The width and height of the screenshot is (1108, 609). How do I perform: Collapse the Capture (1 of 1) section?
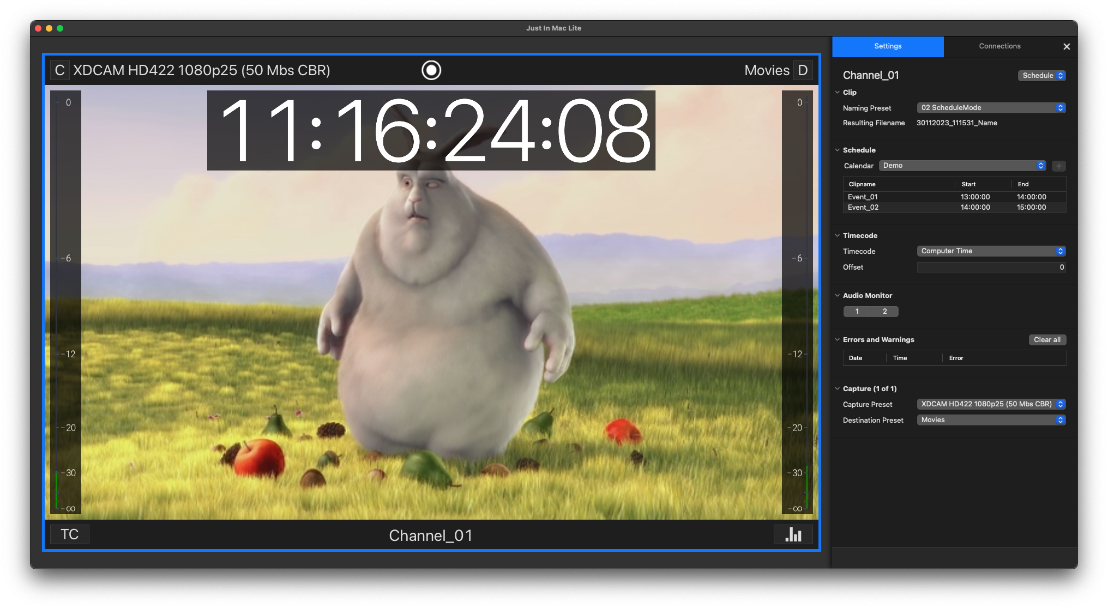[838, 389]
